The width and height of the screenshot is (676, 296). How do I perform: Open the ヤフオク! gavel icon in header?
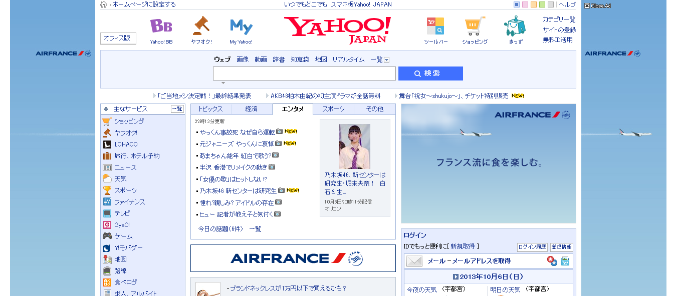coord(201,26)
